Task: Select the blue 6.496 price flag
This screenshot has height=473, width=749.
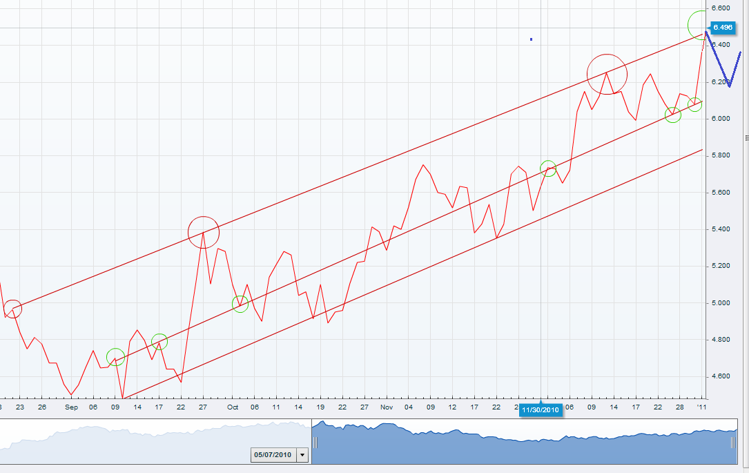Action: point(723,28)
